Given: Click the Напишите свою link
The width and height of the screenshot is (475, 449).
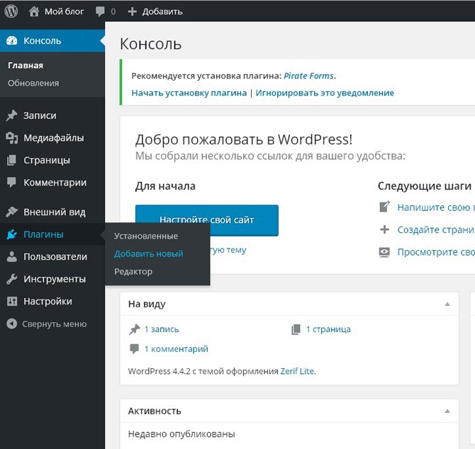Looking at the screenshot, I should click(436, 208).
